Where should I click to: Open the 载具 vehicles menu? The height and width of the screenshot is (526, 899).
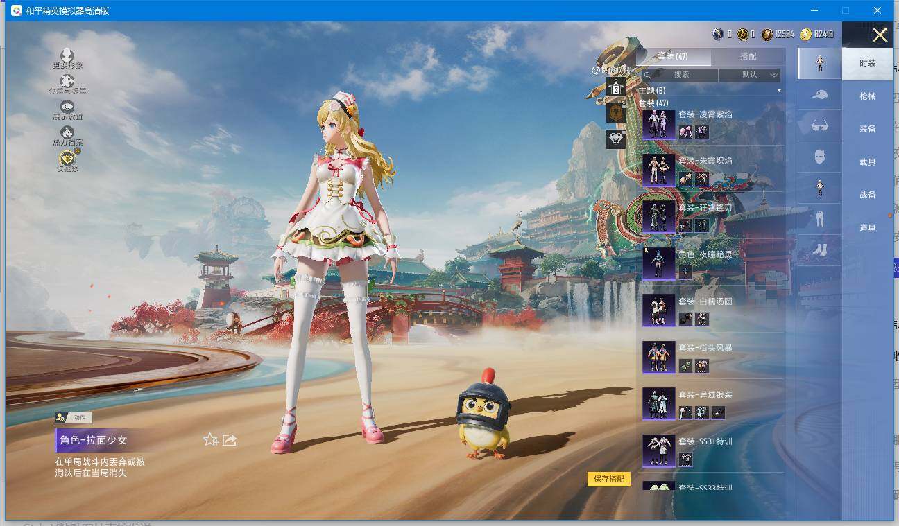click(x=867, y=162)
